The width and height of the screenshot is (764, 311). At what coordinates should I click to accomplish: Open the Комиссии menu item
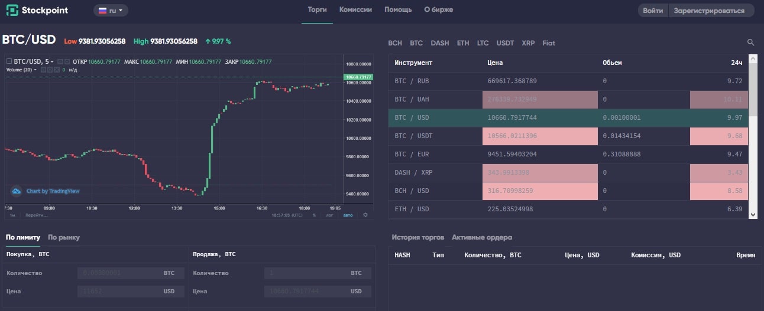(x=355, y=10)
